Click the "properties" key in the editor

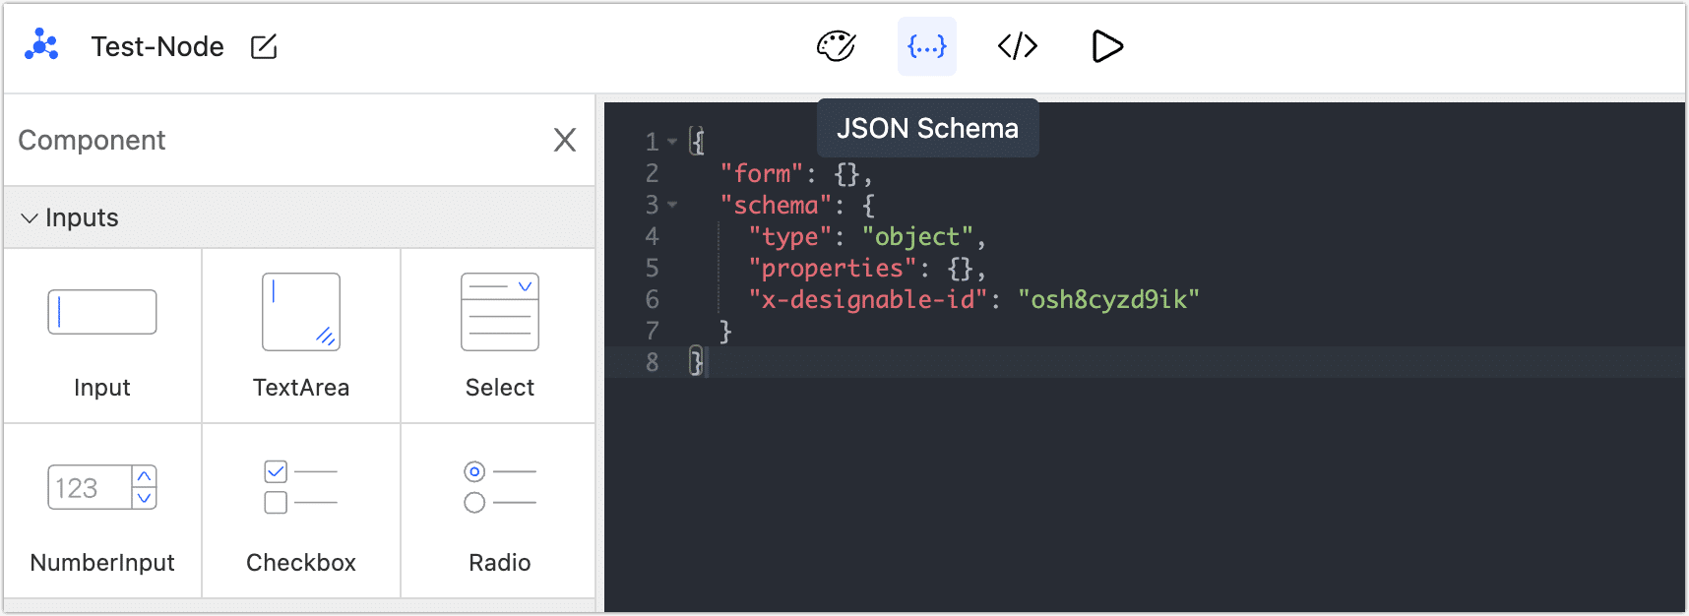833,268
